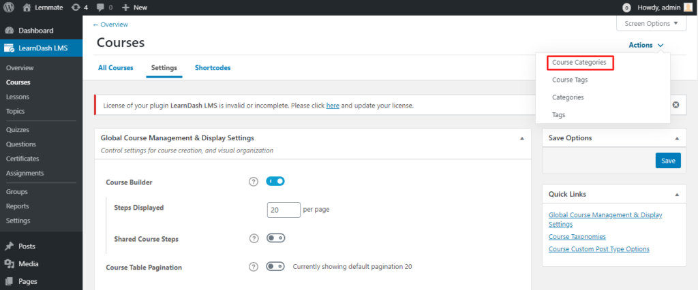Screen dimensions: 698x290
Task: Show help for Course Table Pagination
Action: [x=254, y=267]
